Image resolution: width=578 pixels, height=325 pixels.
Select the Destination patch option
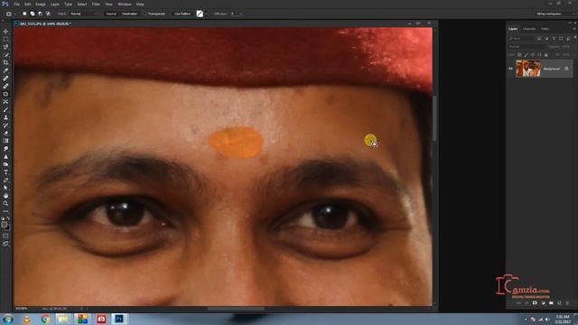coord(130,14)
